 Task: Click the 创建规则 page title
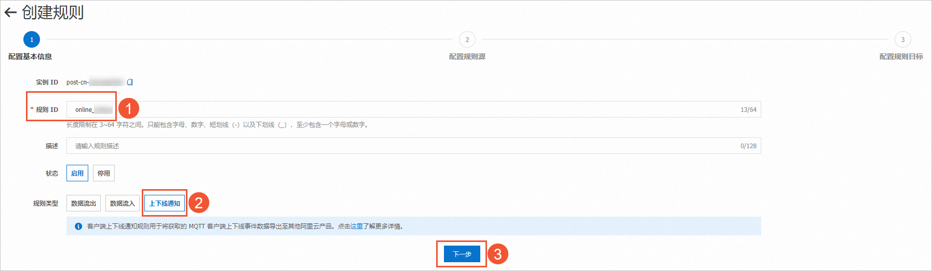tap(53, 12)
